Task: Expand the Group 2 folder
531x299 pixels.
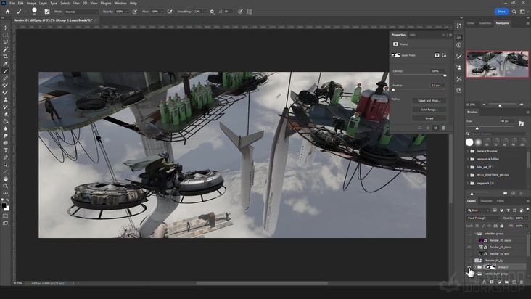Action: click(x=475, y=267)
